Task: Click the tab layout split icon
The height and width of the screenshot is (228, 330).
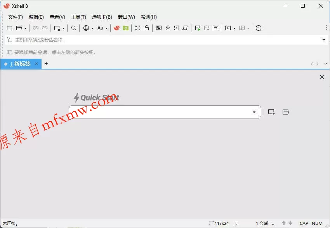Action: [x=242, y=28]
